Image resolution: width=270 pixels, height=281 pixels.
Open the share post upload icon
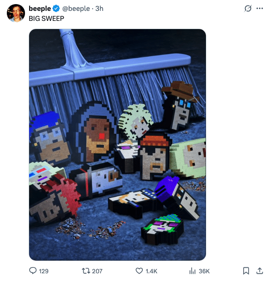[x=260, y=271]
